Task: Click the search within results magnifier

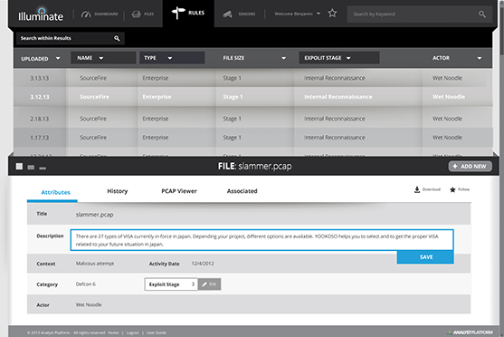Action: coord(117,38)
